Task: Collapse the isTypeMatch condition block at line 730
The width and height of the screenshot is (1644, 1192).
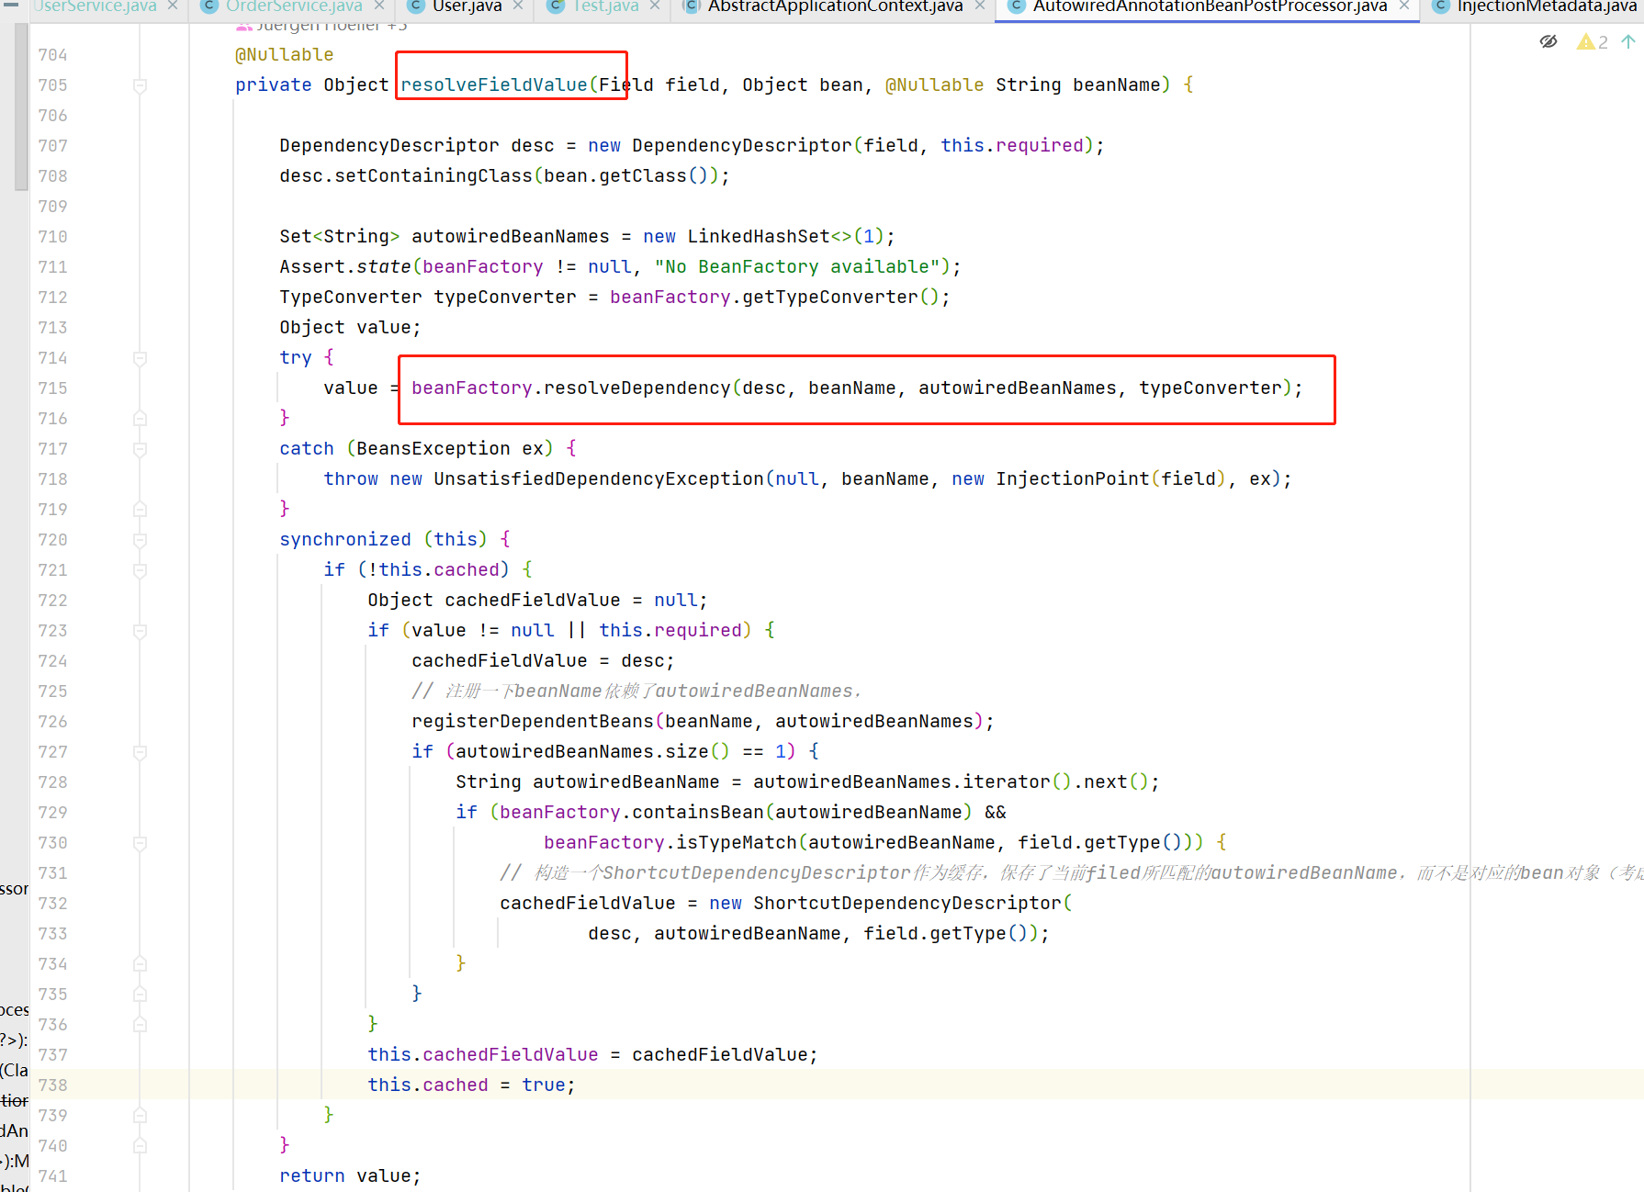Action: tap(141, 843)
